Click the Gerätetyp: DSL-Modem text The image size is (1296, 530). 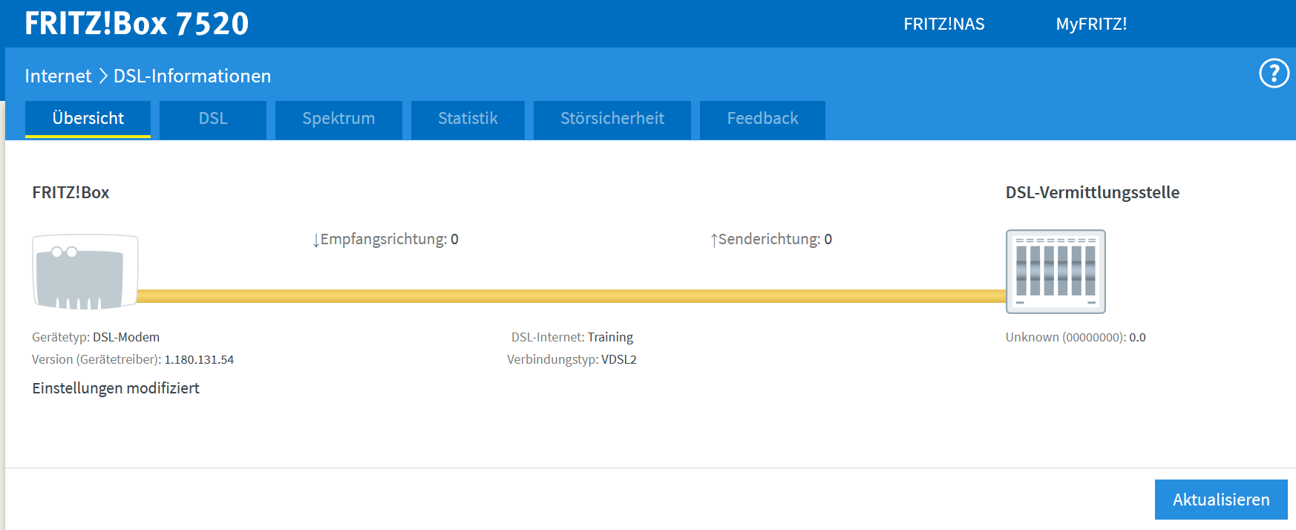point(96,337)
